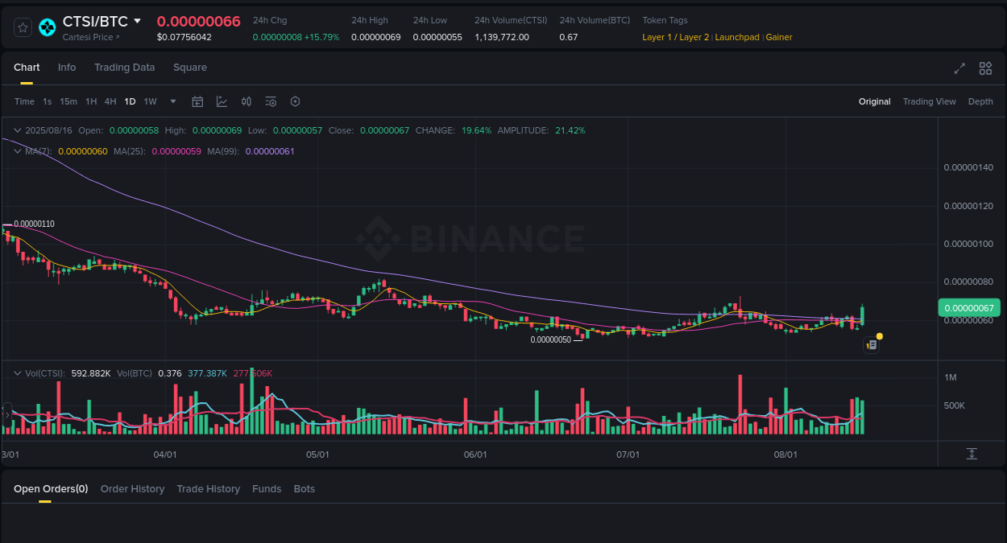This screenshot has height=543, width=1007.
Task: Enter fullscreen with the expand arrows icon
Action: [959, 68]
